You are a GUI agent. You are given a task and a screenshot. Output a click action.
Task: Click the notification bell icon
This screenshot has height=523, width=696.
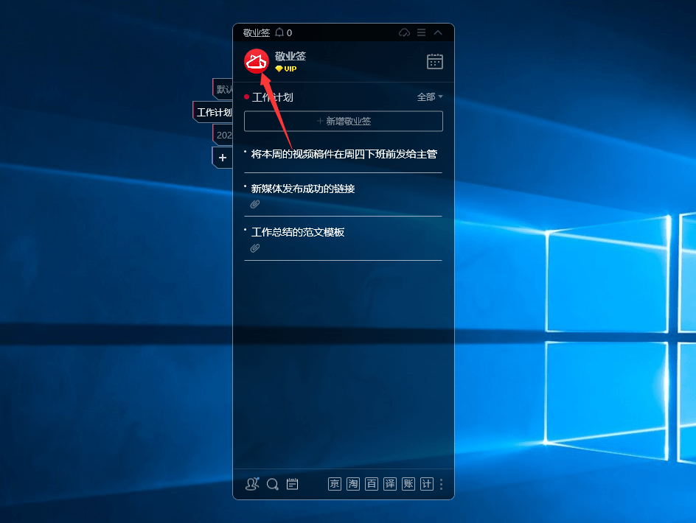278,32
